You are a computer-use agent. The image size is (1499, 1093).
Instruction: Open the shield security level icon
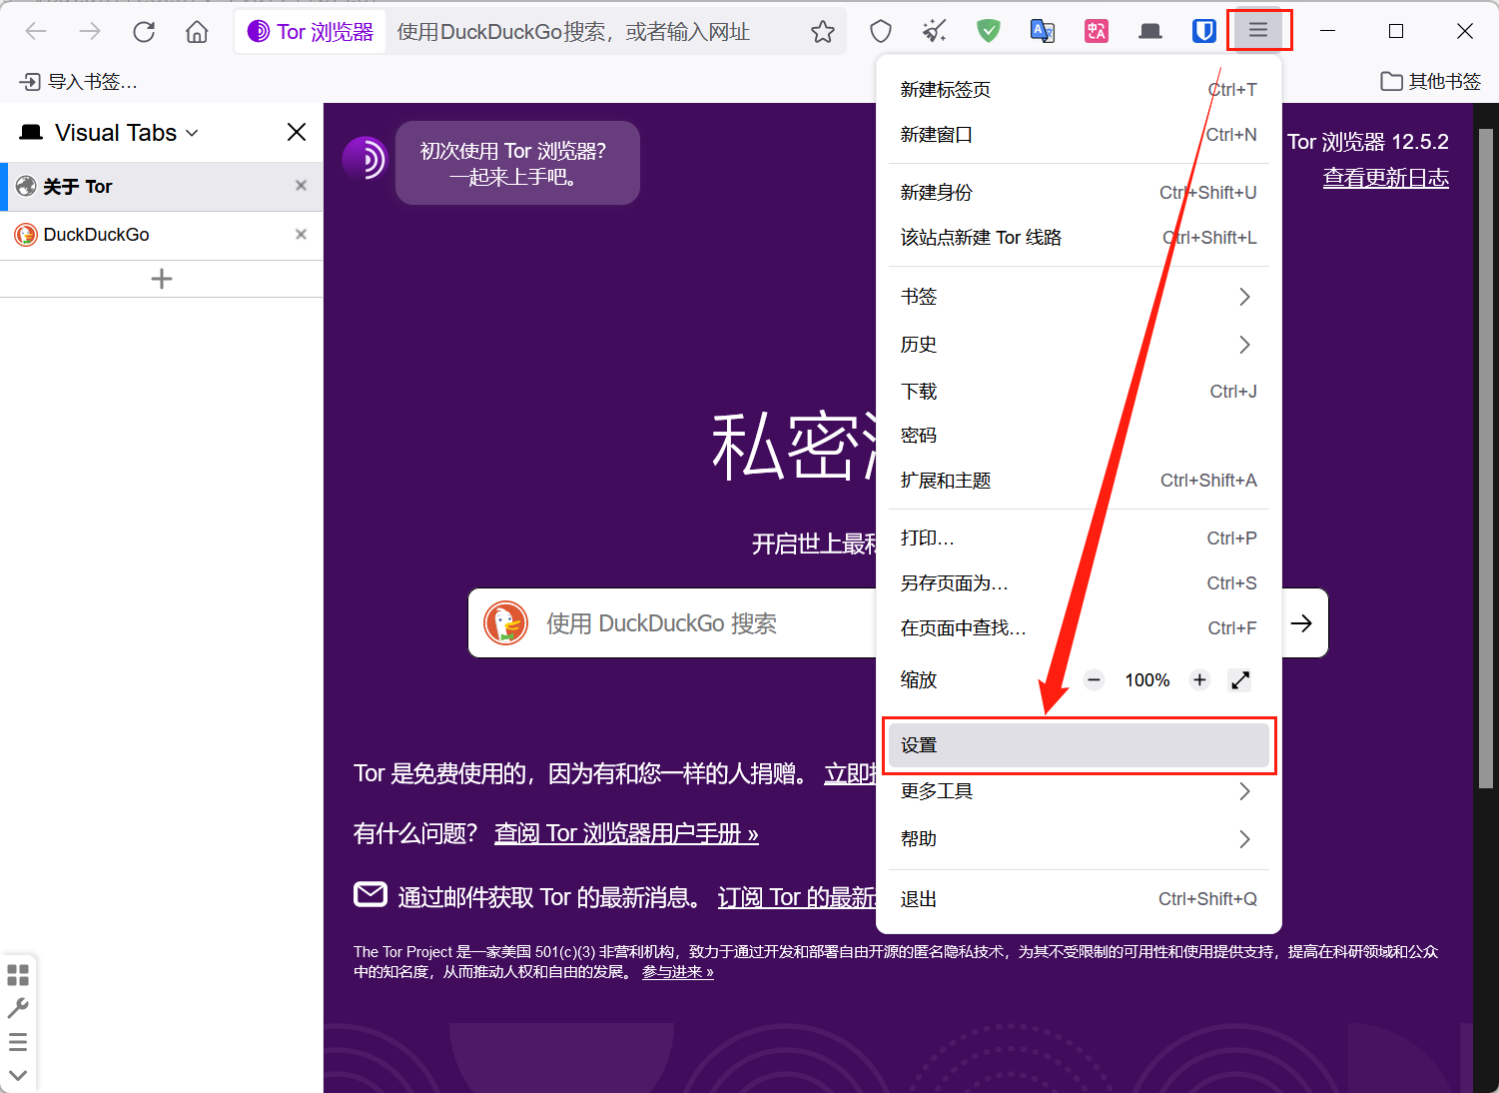(881, 32)
